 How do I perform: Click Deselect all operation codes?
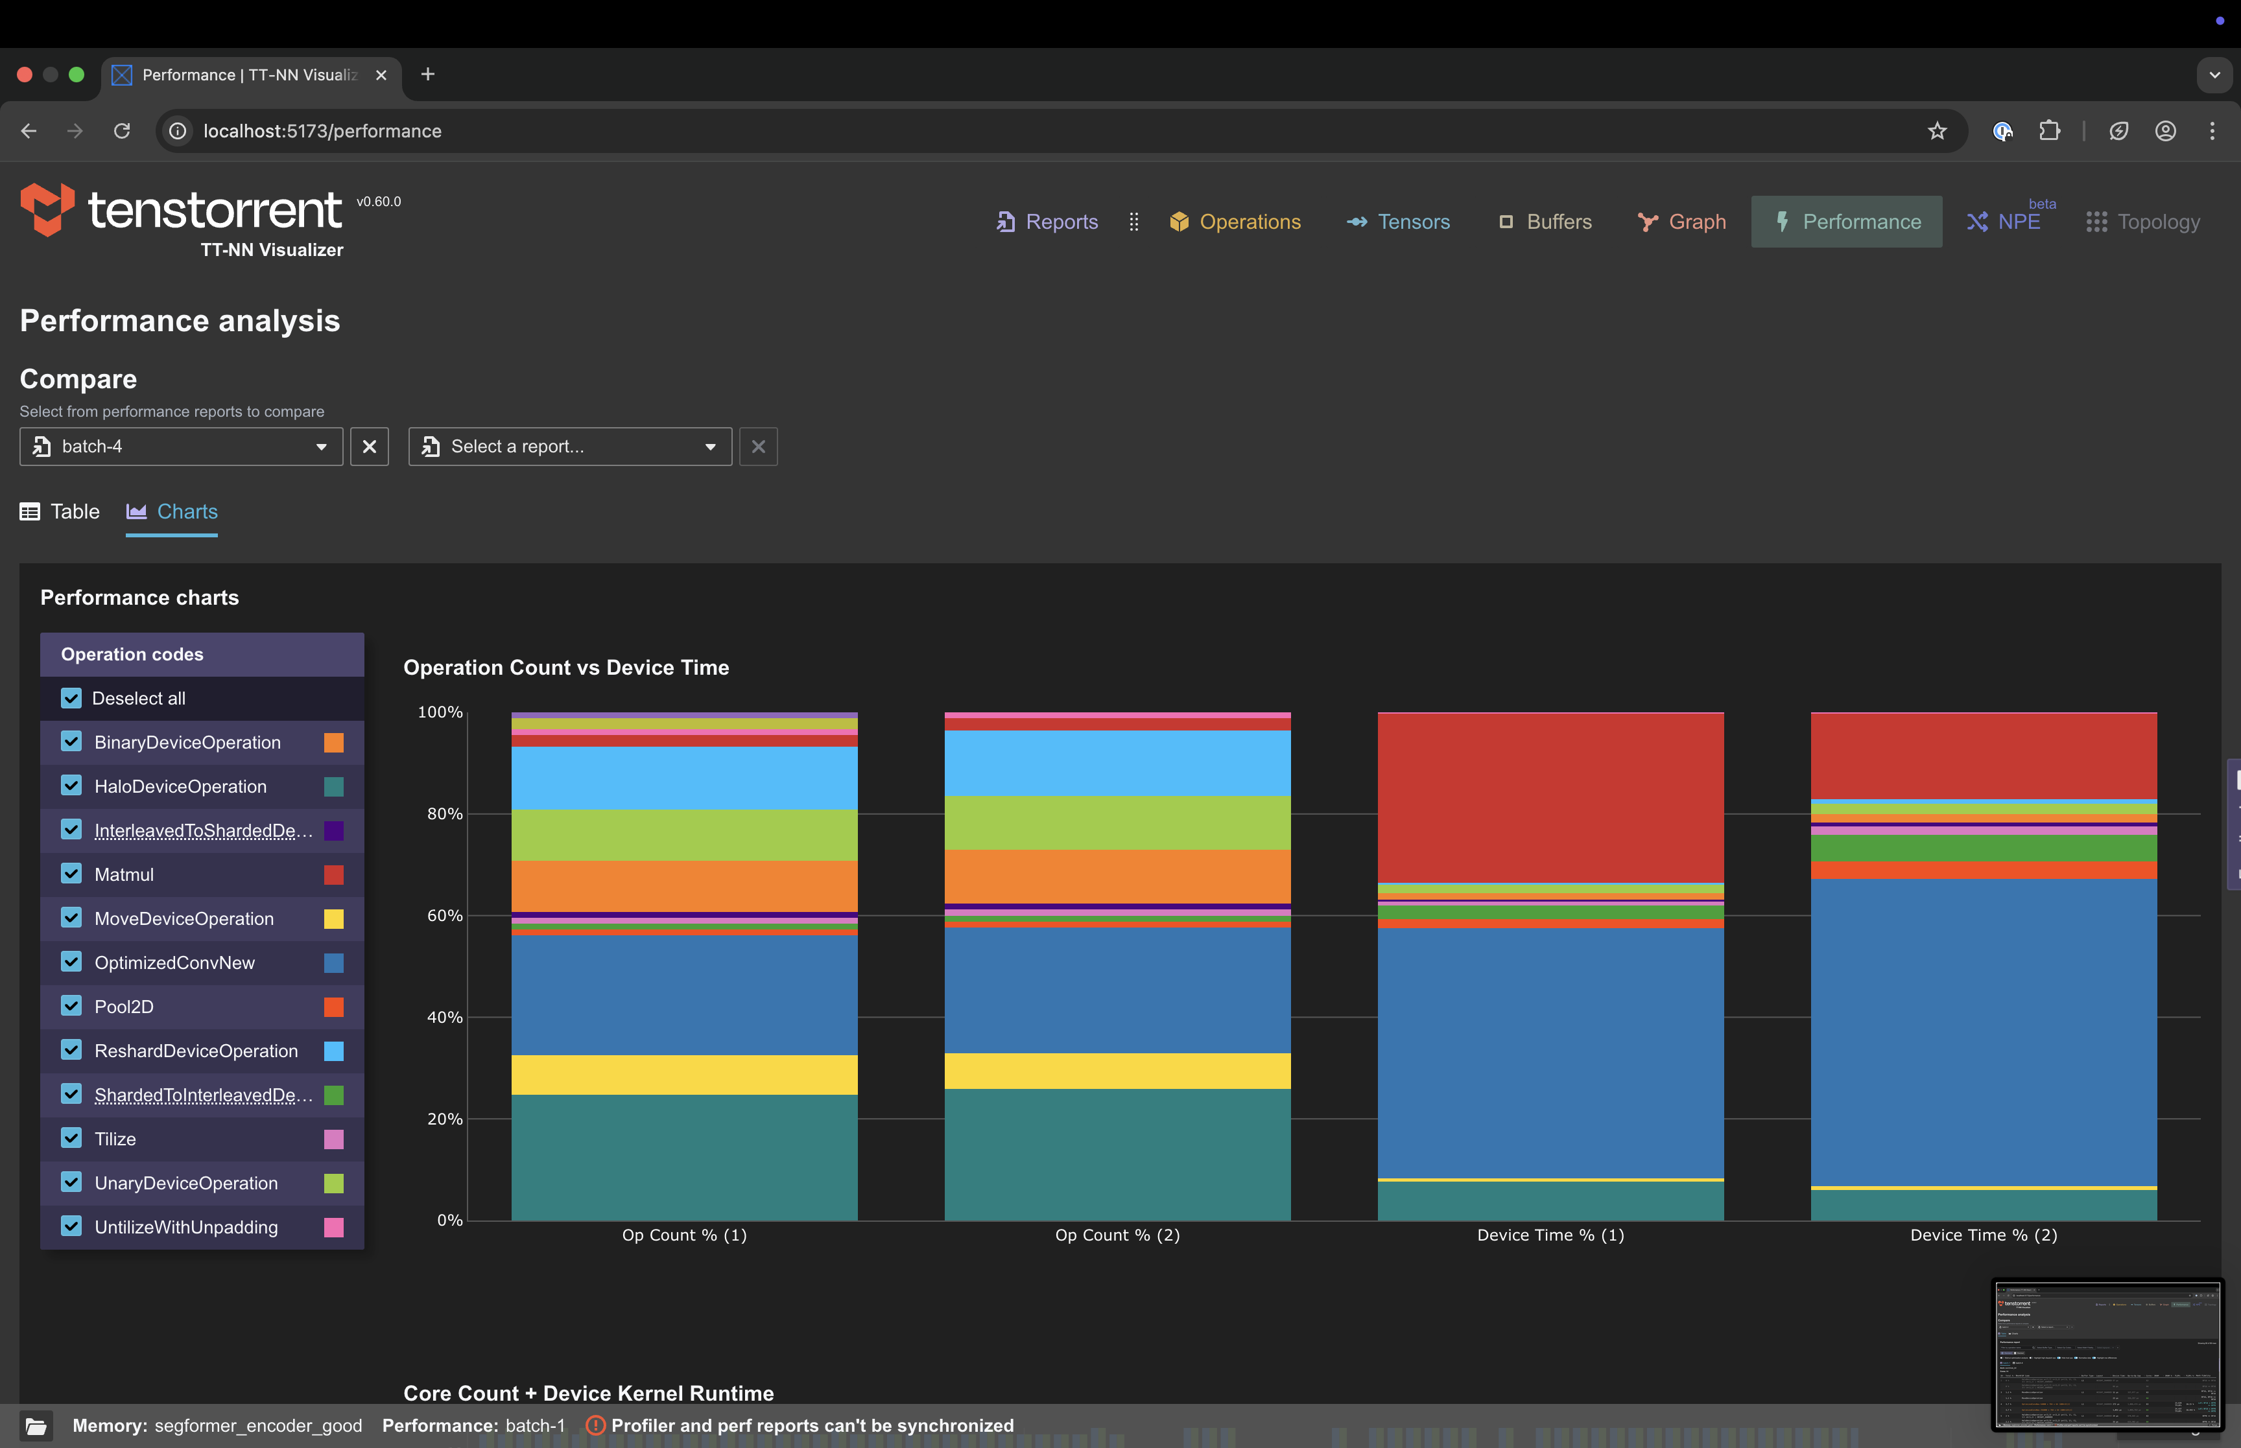pyautogui.click(x=71, y=697)
